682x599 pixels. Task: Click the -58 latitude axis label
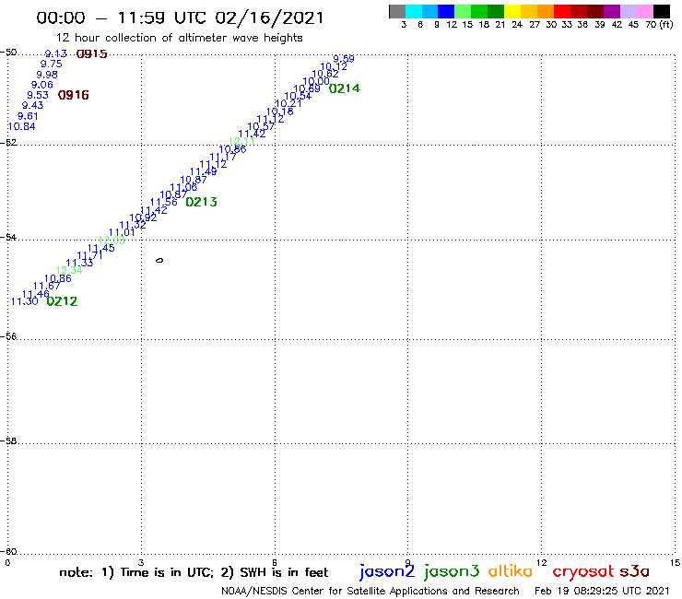[8, 440]
